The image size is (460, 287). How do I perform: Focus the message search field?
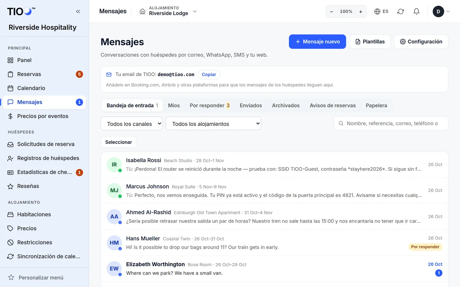point(391,123)
